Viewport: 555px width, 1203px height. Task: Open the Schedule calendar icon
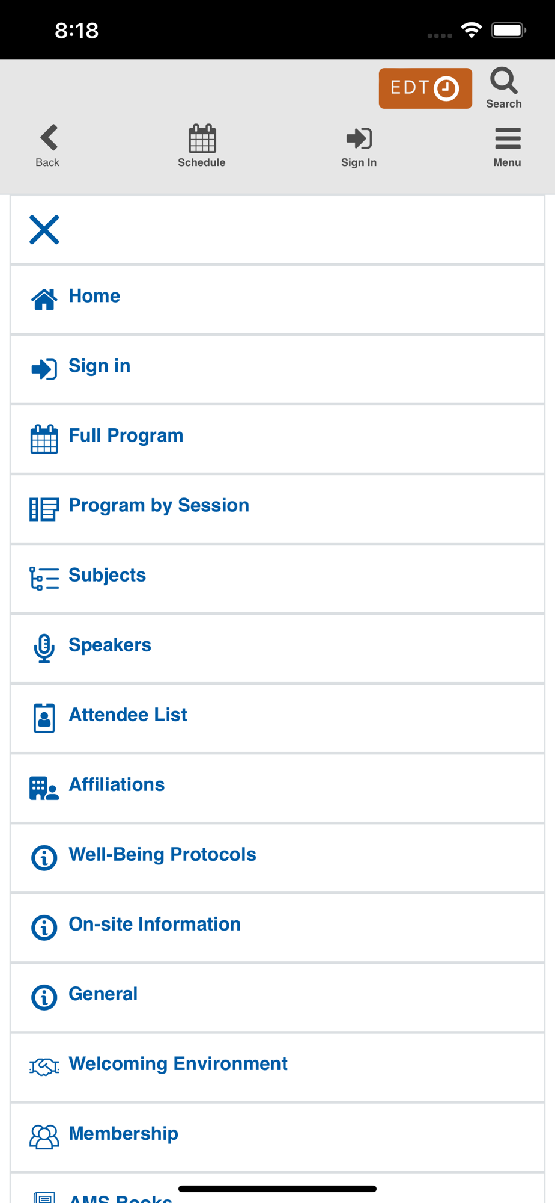[202, 139]
